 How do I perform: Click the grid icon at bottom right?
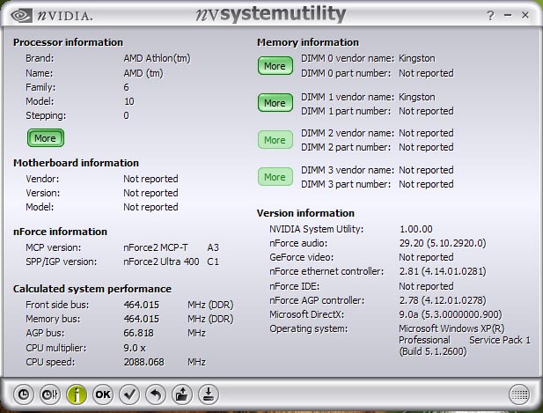(519, 395)
